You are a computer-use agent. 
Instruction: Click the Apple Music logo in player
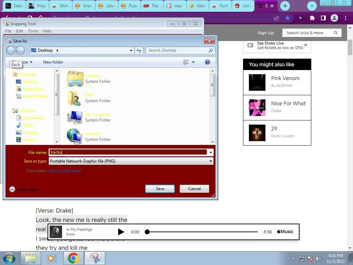pos(285,232)
